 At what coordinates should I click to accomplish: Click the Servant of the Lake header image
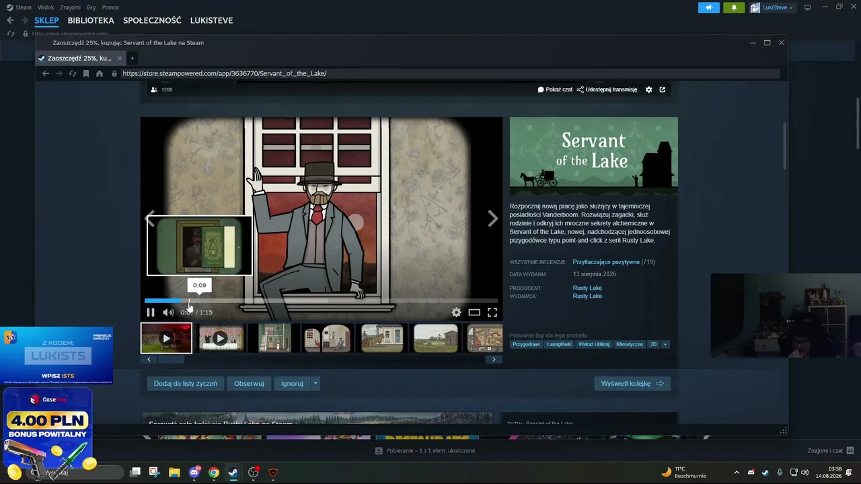[x=594, y=157]
